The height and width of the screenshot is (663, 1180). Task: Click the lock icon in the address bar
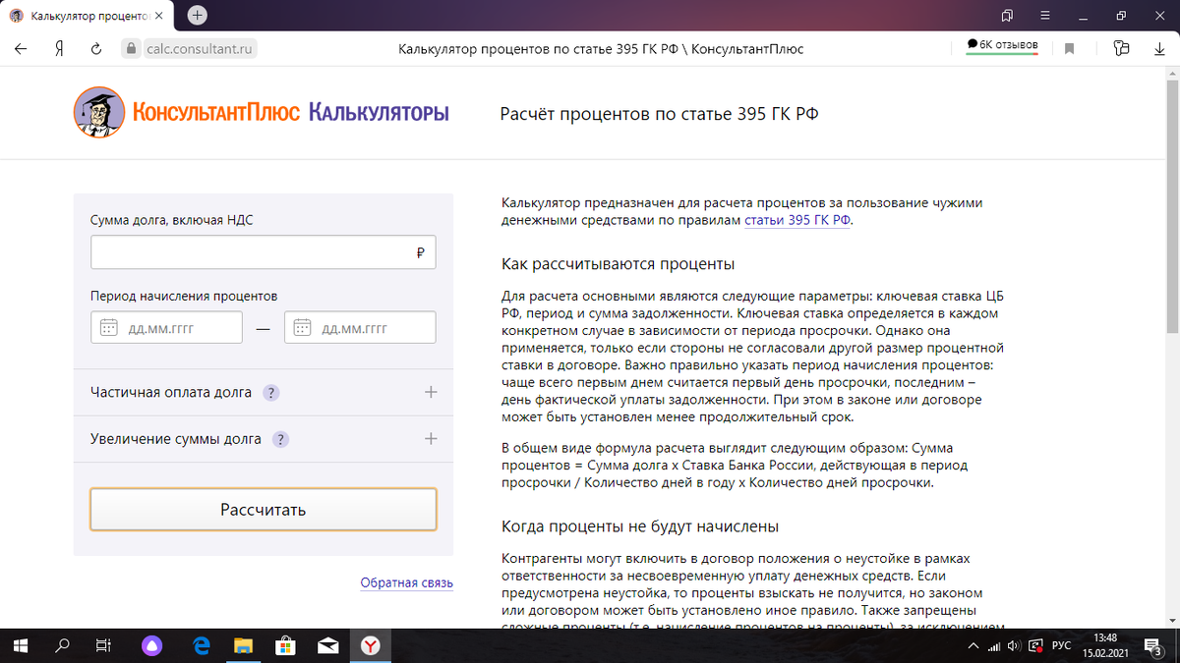point(131,45)
